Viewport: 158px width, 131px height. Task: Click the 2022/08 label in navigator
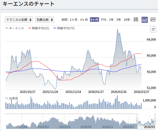(x=22, y=127)
